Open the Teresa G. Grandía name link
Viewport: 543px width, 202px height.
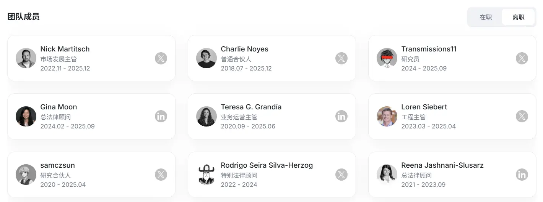point(251,107)
